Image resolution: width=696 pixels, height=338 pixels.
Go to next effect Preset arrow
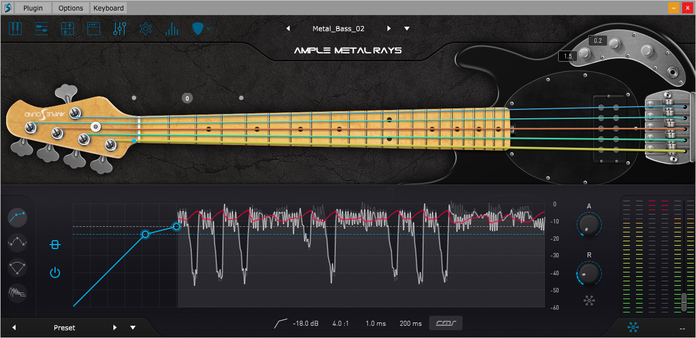coord(115,327)
